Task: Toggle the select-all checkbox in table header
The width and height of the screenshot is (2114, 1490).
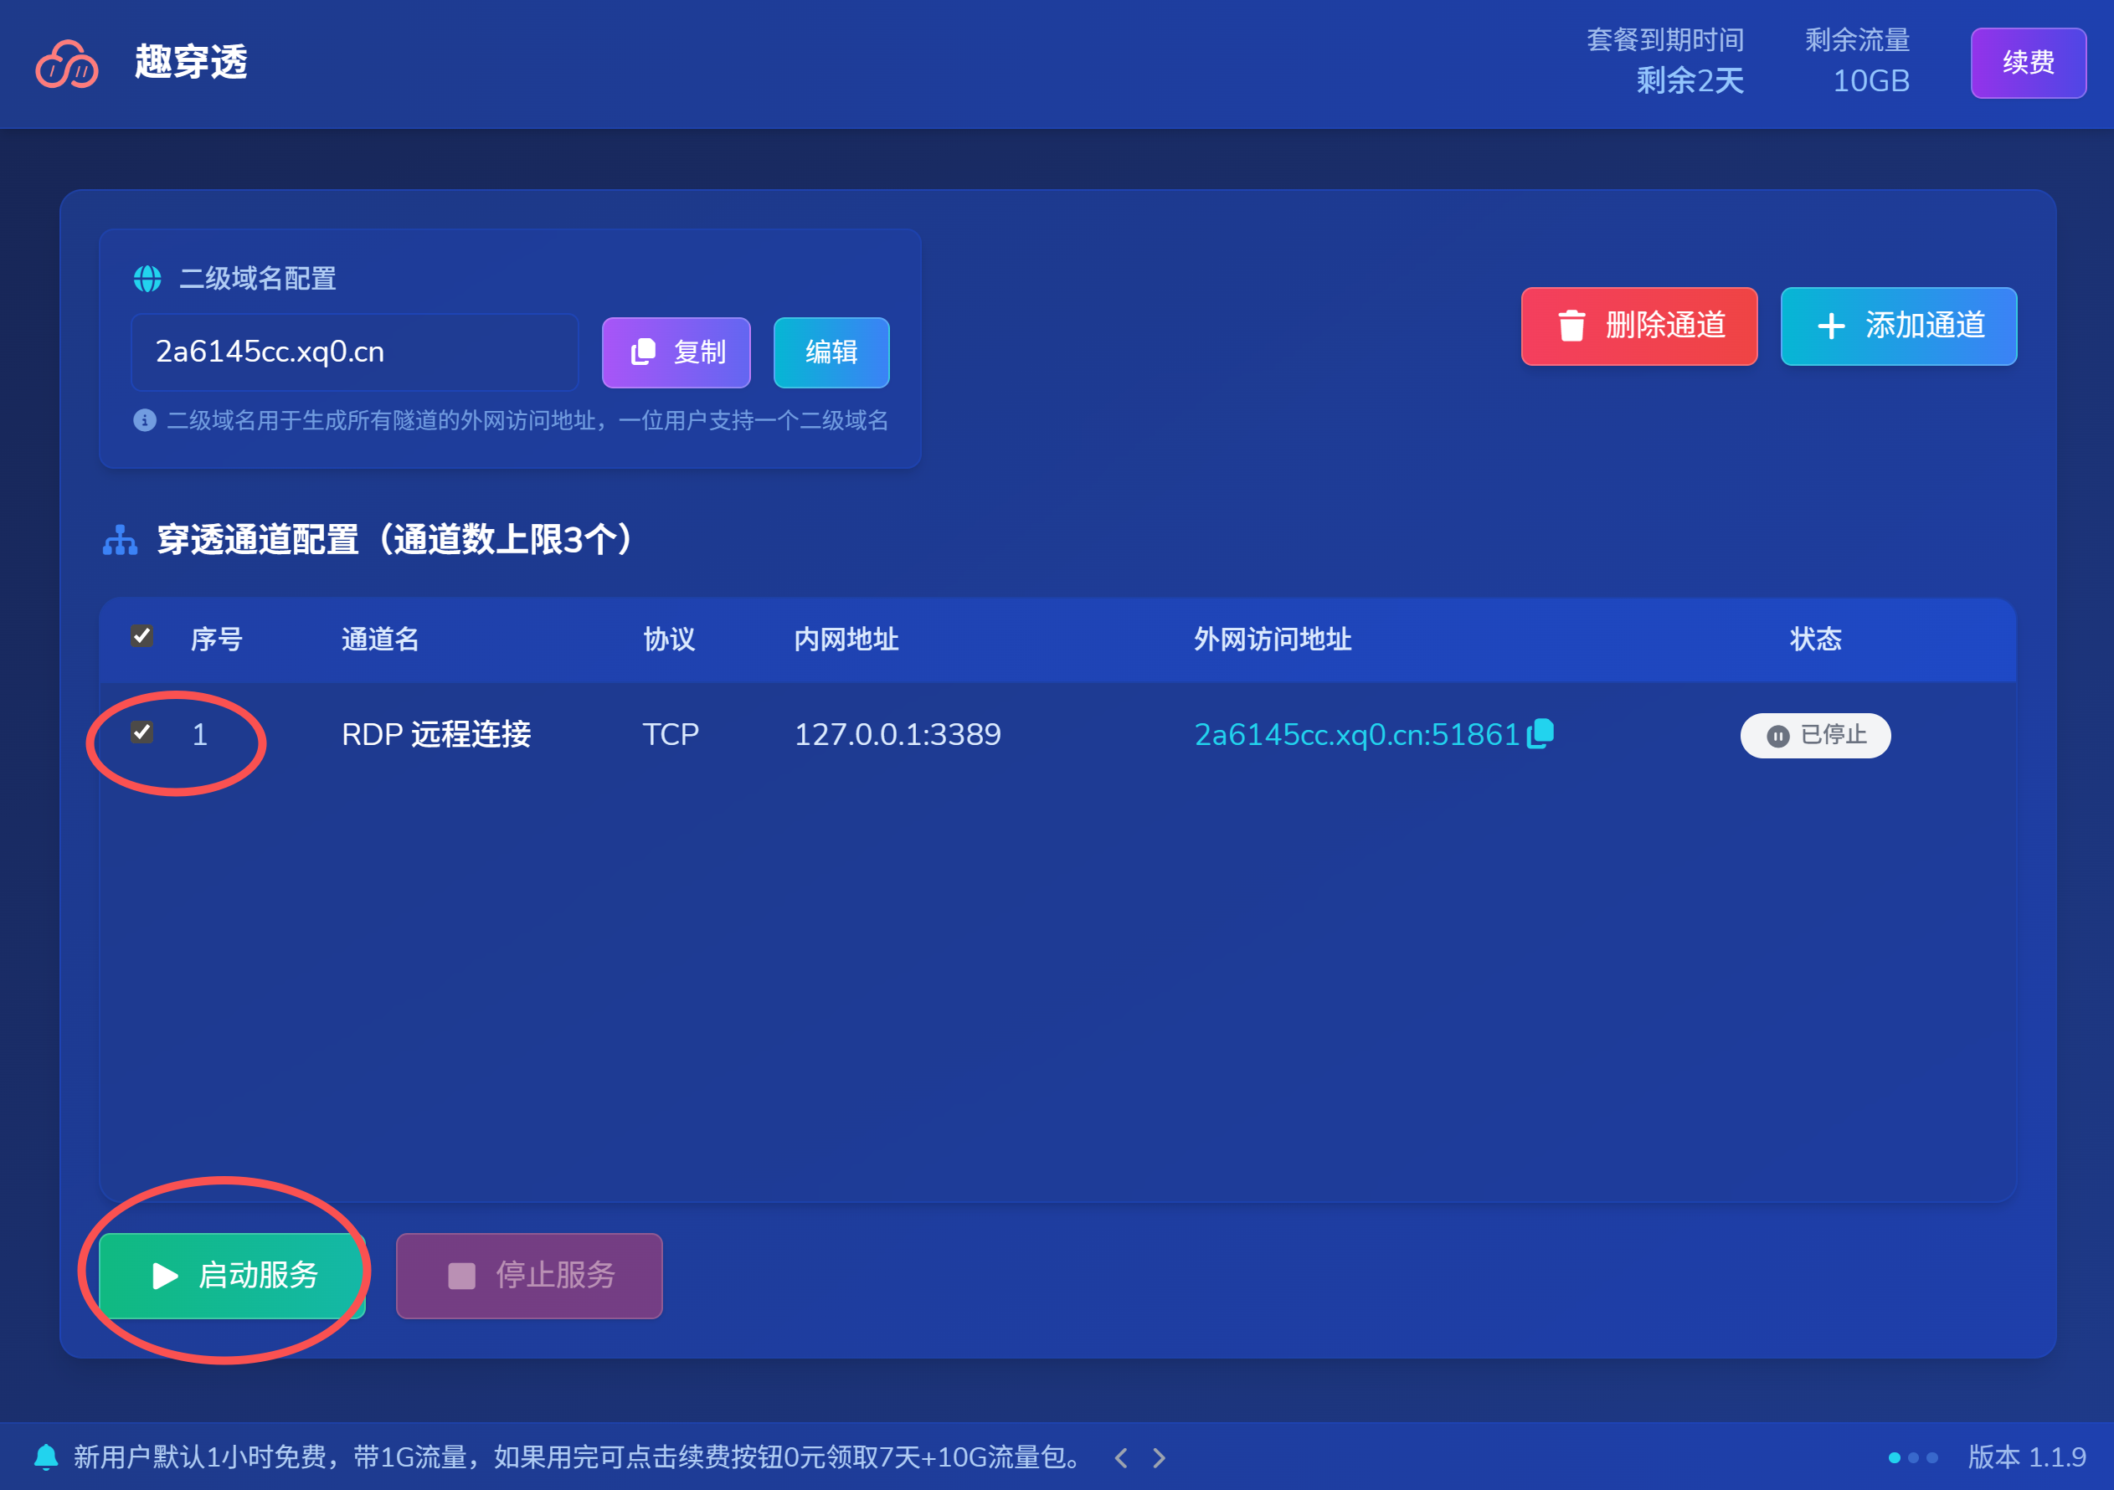Action: click(x=141, y=636)
